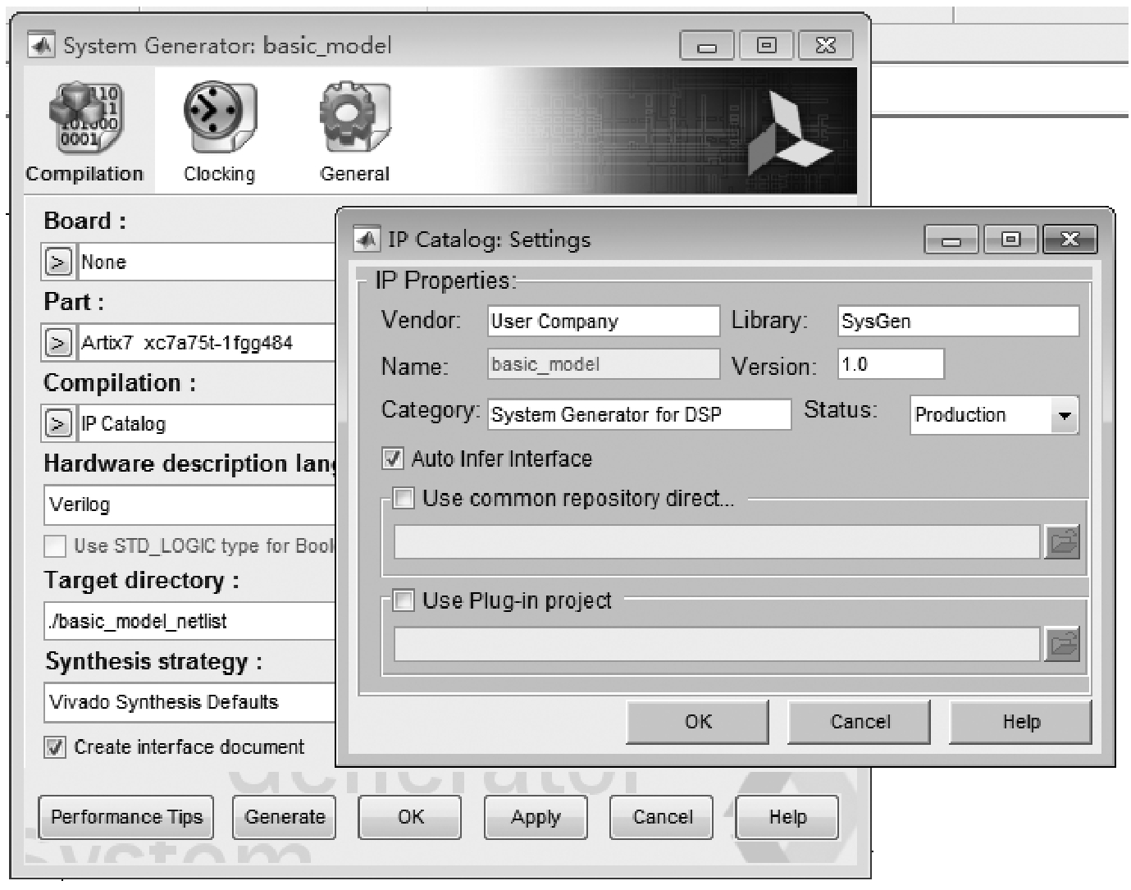The height and width of the screenshot is (890, 1131).
Task: Open the Synthesis strategy dropdown
Action: (189, 702)
